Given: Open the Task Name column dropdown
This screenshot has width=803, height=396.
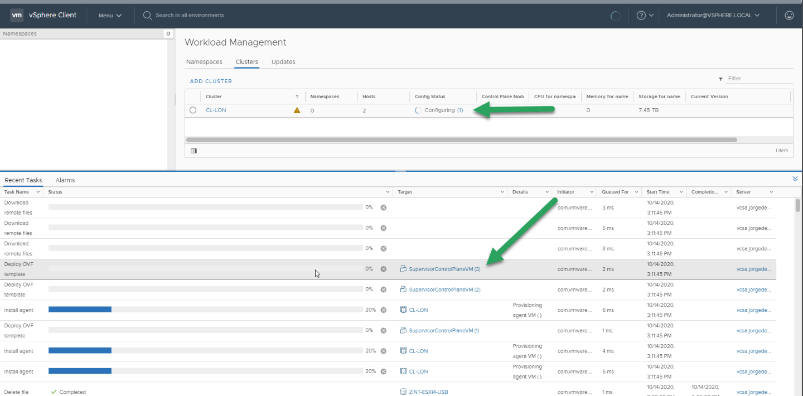Looking at the screenshot, I should (38, 192).
